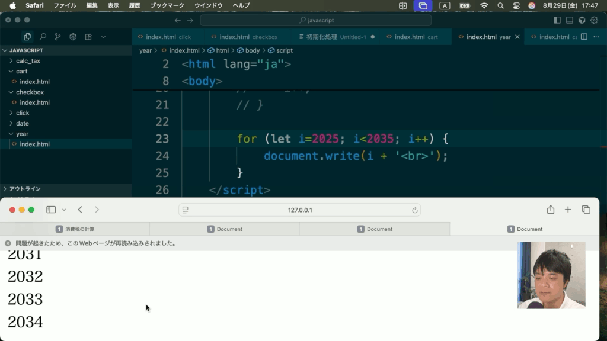
Task: Expand the アウトライン section
Action: pos(25,189)
